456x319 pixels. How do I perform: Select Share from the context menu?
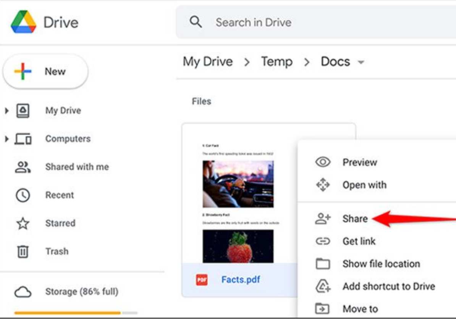355,219
